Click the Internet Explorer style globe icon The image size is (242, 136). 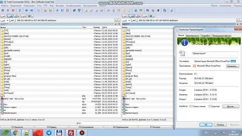pos(74,10)
